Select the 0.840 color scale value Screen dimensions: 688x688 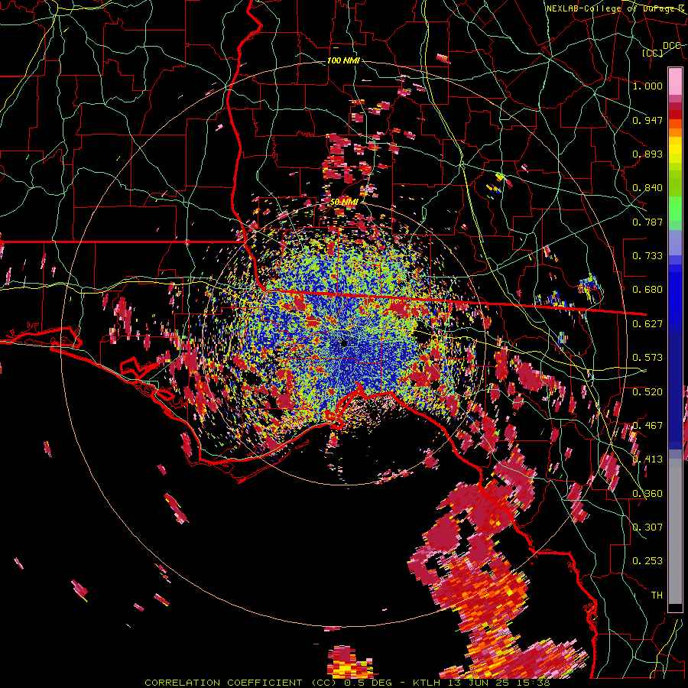click(x=647, y=188)
